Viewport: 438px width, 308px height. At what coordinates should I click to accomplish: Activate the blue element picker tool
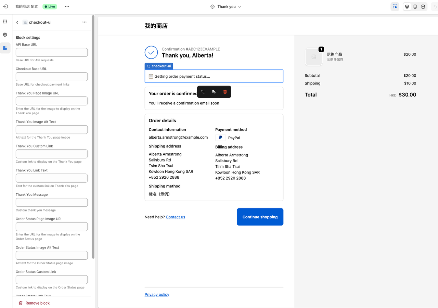395,7
